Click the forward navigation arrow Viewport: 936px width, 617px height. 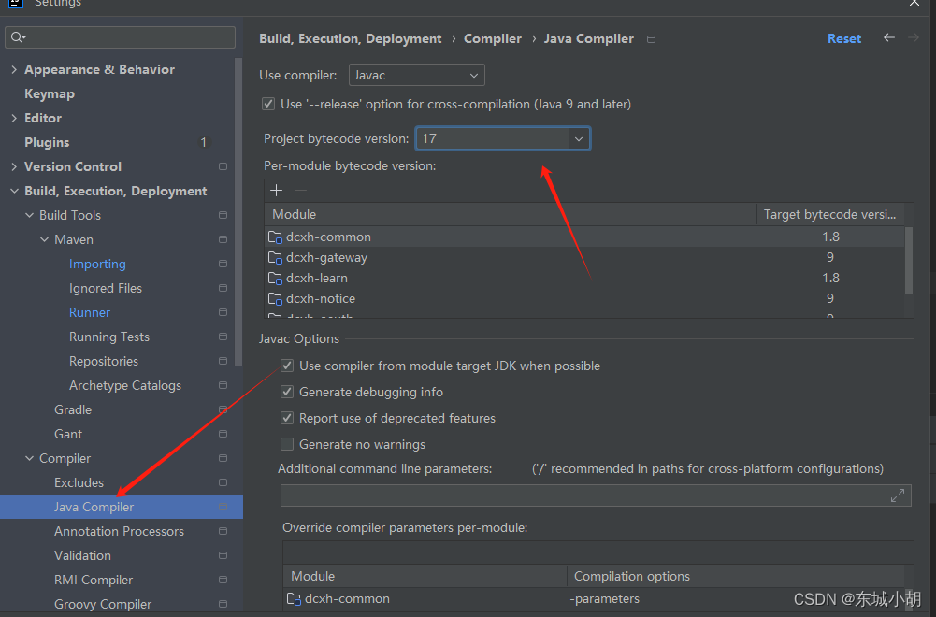point(912,37)
